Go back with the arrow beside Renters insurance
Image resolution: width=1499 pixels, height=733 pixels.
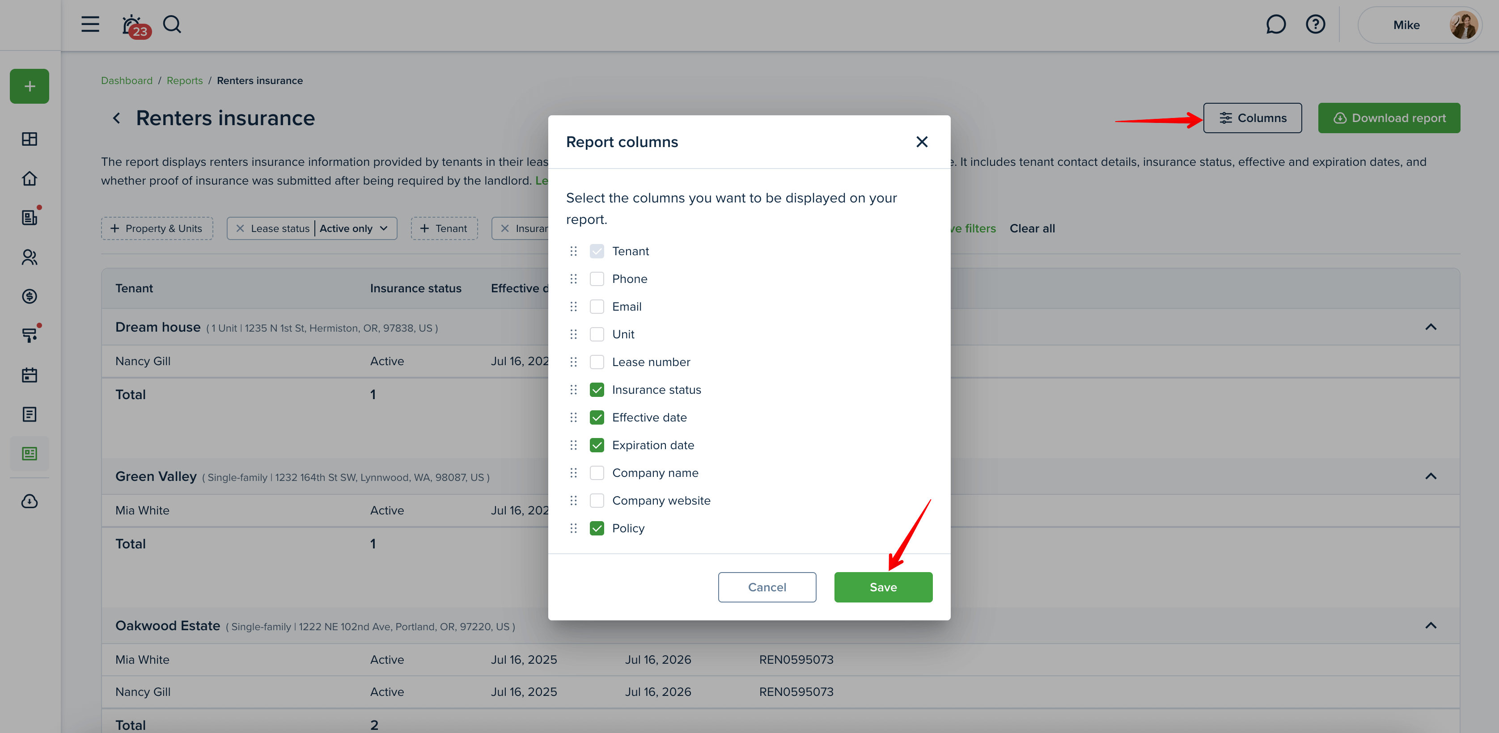116,119
